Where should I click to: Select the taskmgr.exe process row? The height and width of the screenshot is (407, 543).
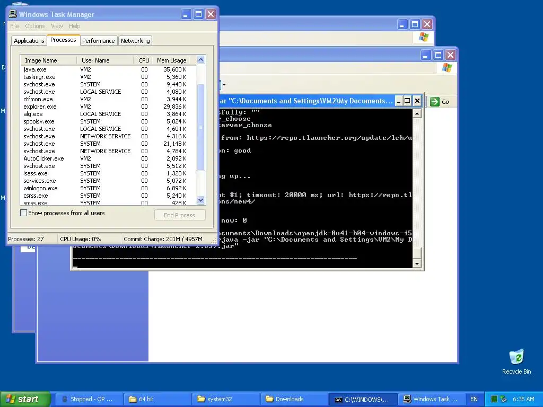(108, 77)
